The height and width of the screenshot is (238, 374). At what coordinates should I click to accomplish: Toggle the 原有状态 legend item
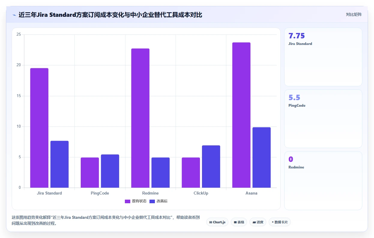(x=136, y=201)
